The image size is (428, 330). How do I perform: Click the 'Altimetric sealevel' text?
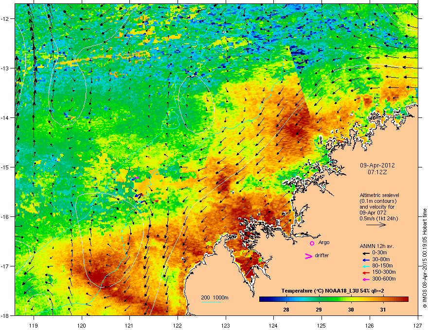[379, 195]
